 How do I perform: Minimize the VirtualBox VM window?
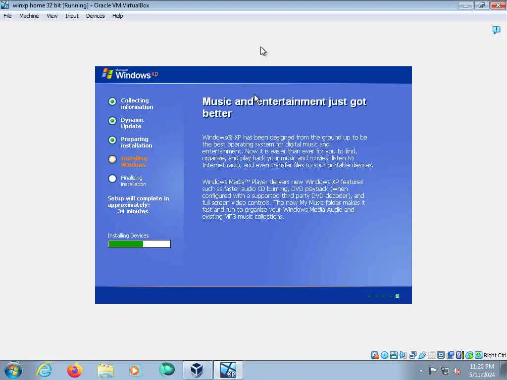pos(465,5)
